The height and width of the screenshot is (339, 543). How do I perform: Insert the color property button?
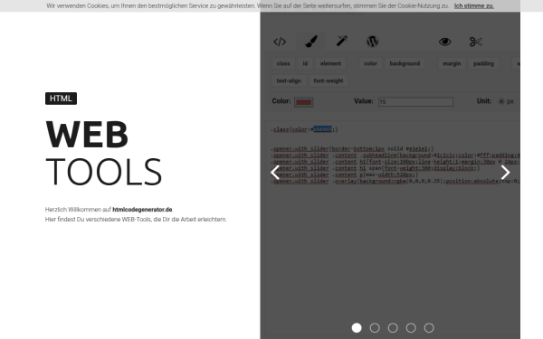tap(370, 63)
